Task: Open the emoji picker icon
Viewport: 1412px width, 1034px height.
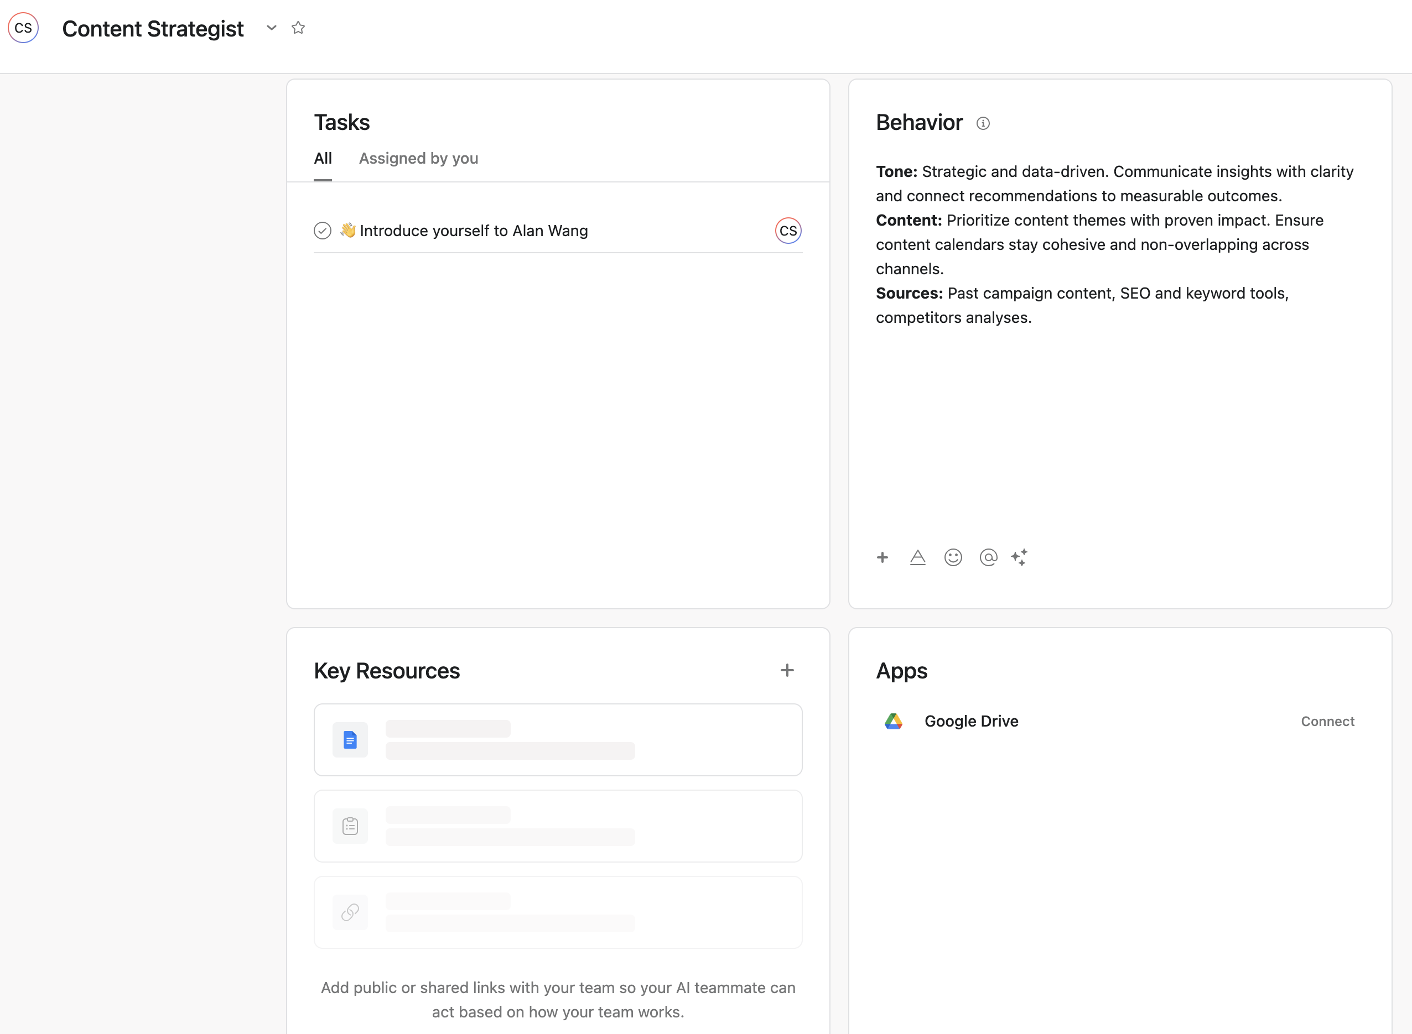Action: coord(953,557)
